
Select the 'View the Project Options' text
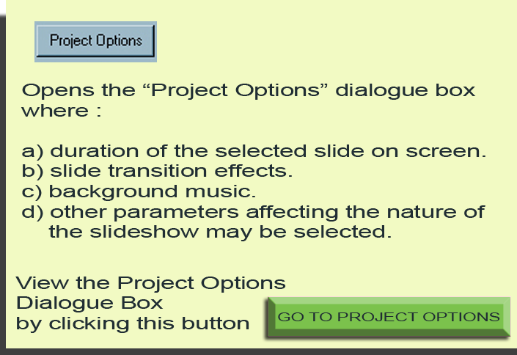tap(150, 283)
